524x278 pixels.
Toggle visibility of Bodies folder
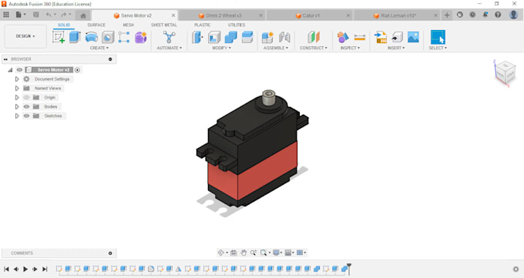pos(26,106)
